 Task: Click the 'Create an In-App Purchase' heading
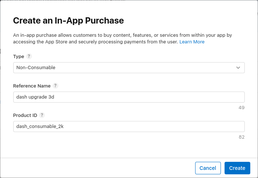68,21
